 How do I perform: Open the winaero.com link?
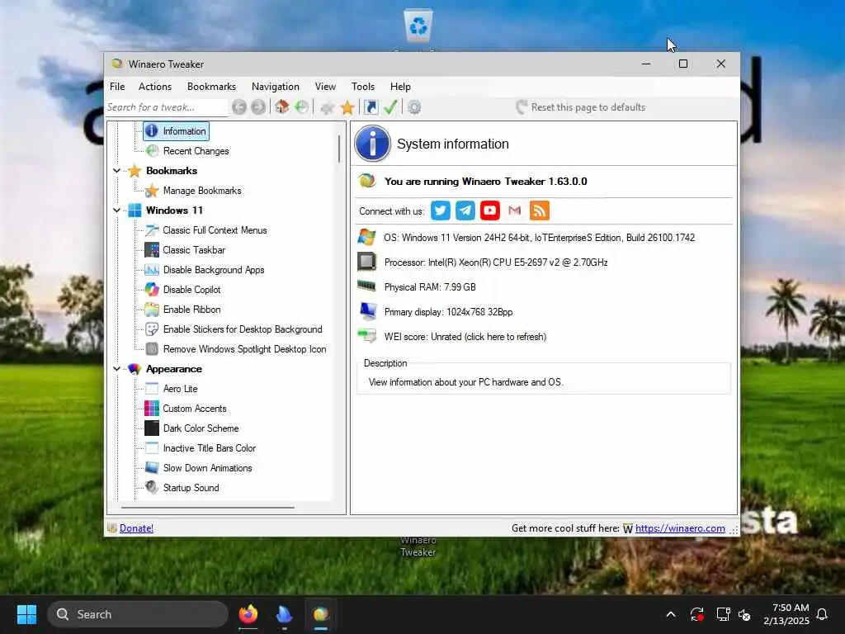680,528
